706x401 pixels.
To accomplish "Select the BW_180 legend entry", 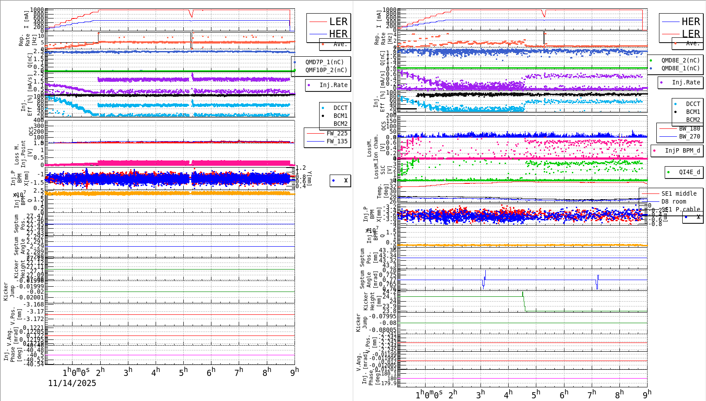I will [689, 128].
